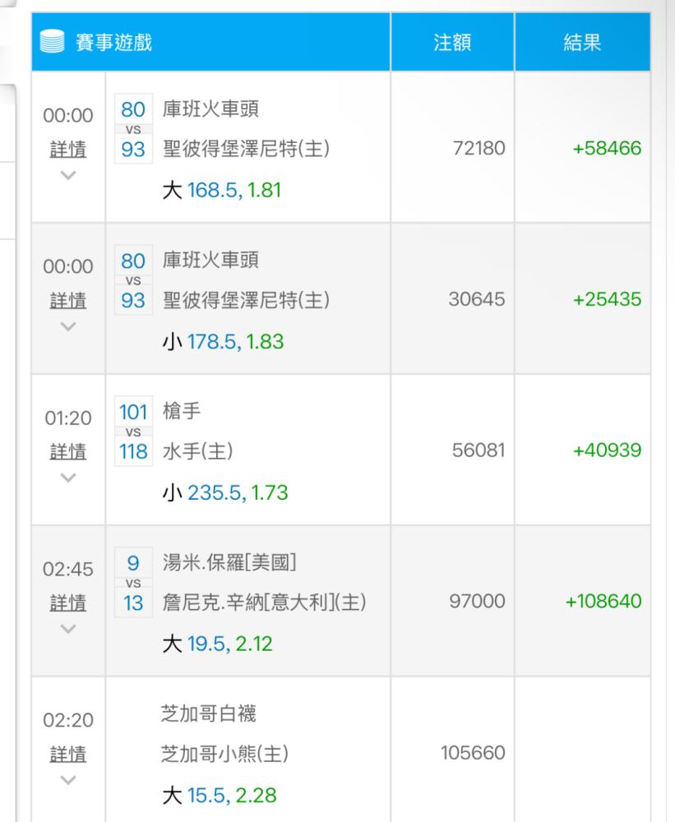Open 詳情 link for 02:20 bet
The height and width of the screenshot is (822, 675).
tap(68, 755)
